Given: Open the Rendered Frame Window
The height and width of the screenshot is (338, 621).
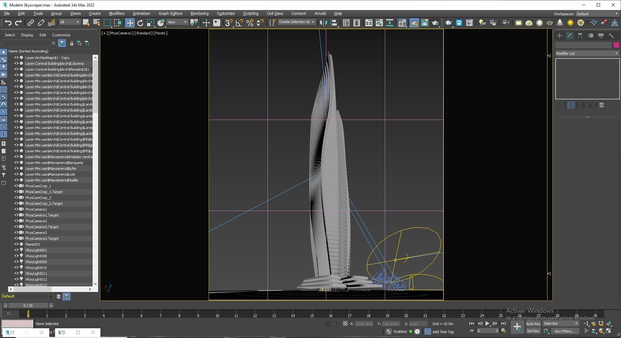Looking at the screenshot, I should click(424, 23).
